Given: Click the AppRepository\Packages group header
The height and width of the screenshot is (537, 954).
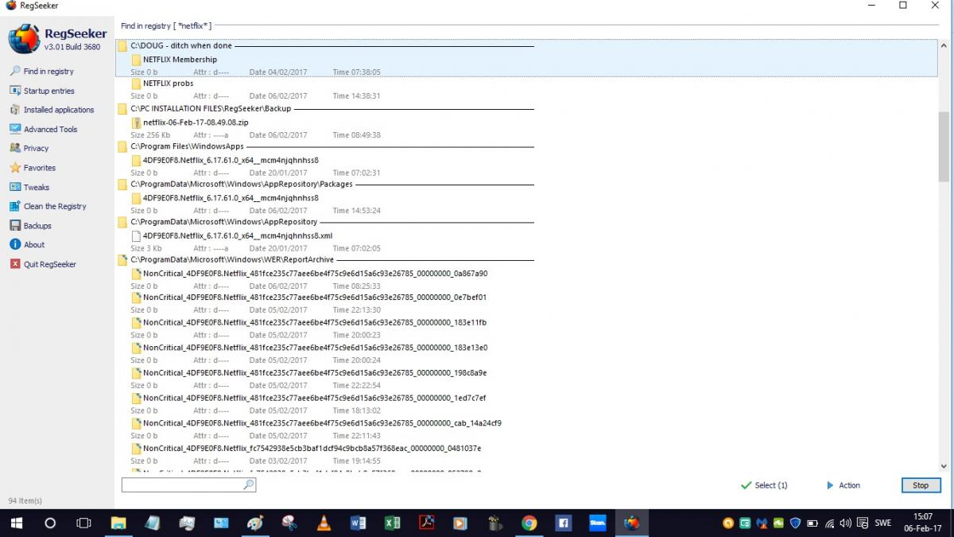Looking at the screenshot, I should tap(242, 184).
